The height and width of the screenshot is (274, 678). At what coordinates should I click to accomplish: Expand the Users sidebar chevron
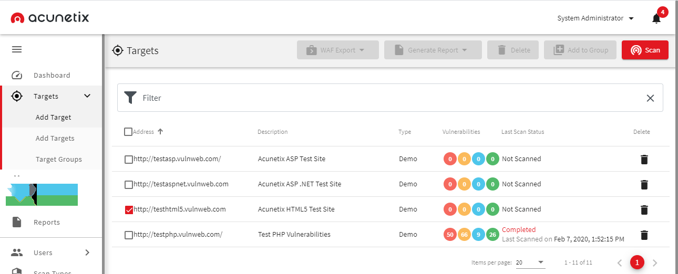(87, 252)
